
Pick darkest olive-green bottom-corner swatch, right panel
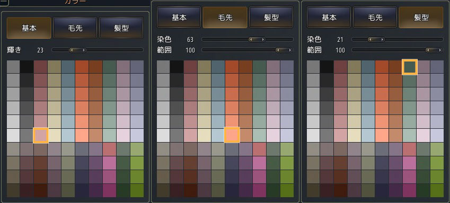click(437, 190)
